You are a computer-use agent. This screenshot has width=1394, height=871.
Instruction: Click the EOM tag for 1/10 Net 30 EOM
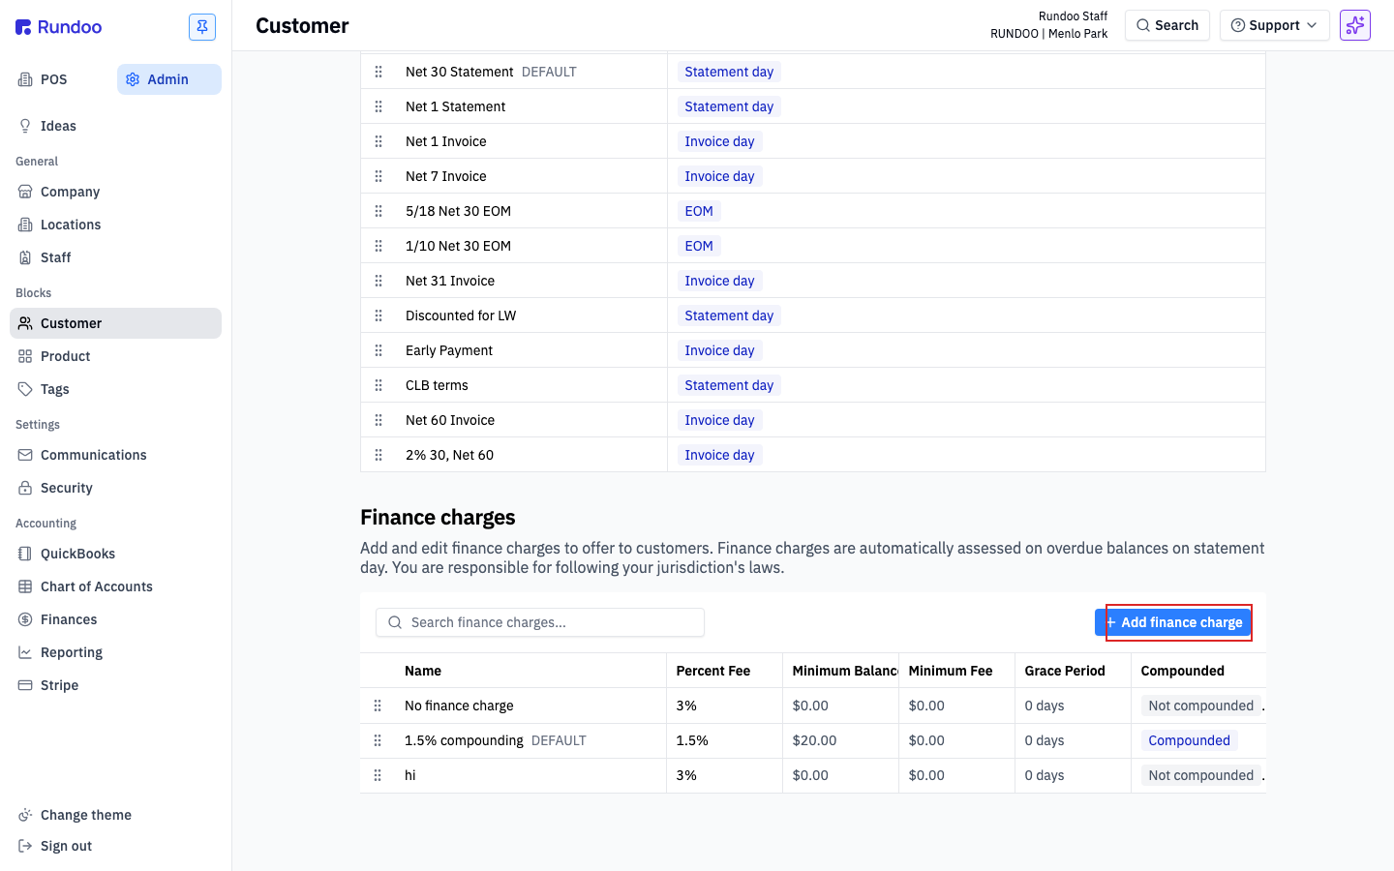coord(699,246)
